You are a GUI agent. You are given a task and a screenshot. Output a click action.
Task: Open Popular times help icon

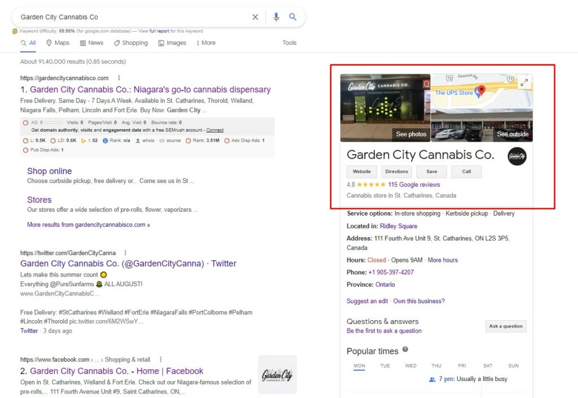(405, 349)
